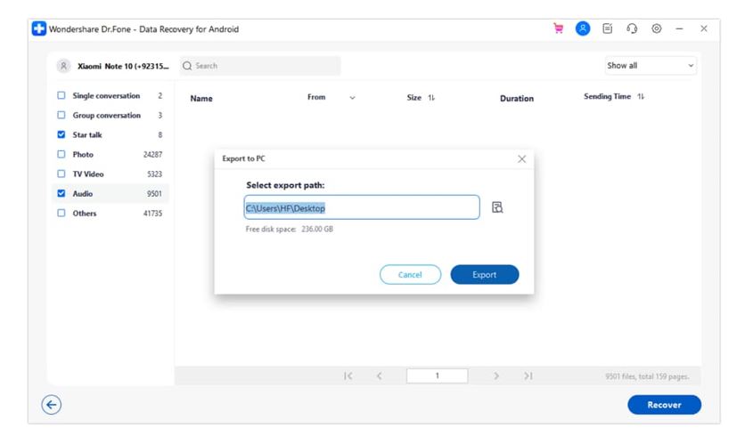Open the shopping cart icon
753x436 pixels.
[558, 28]
